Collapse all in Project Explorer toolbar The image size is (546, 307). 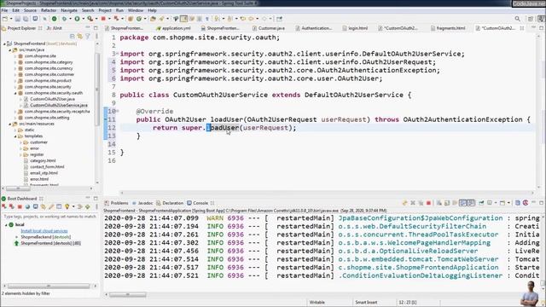pyautogui.click(x=72, y=36)
